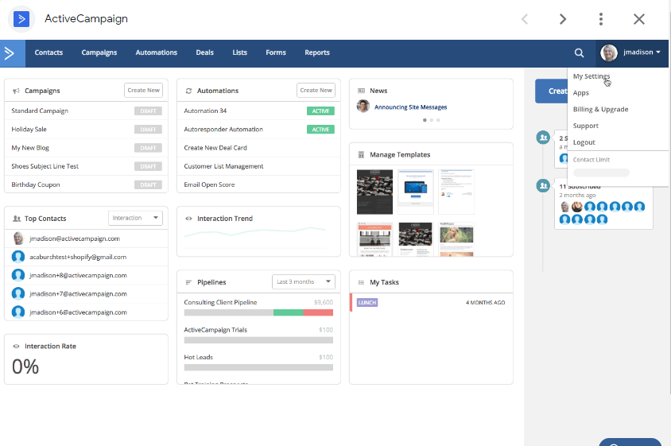The height and width of the screenshot is (446, 671).
Task: Open the Contacts menu
Action: tap(48, 52)
